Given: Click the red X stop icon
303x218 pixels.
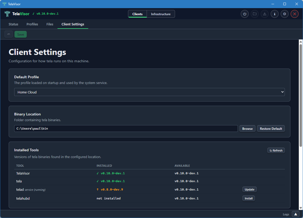Looking at the screenshot, I should click(294, 14).
